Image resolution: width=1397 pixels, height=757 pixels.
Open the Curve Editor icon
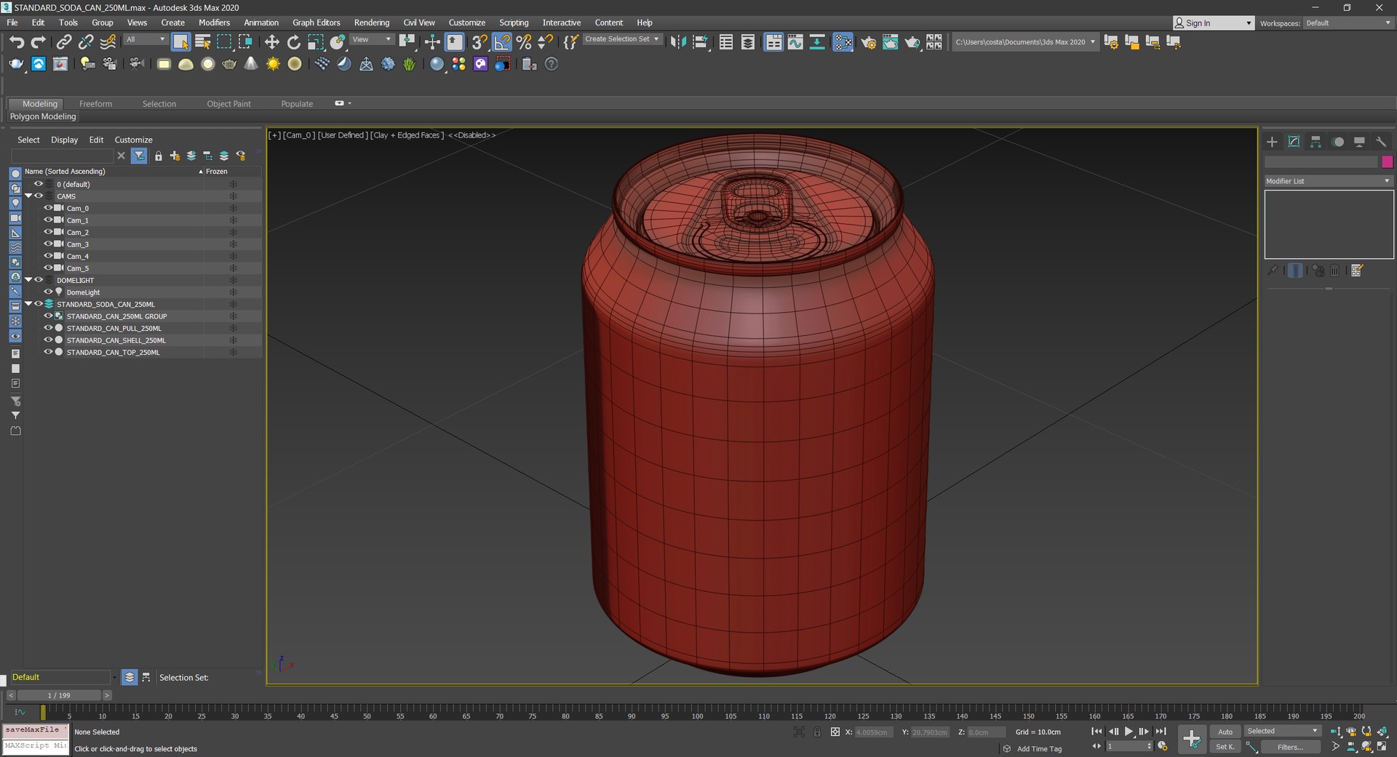click(x=795, y=42)
